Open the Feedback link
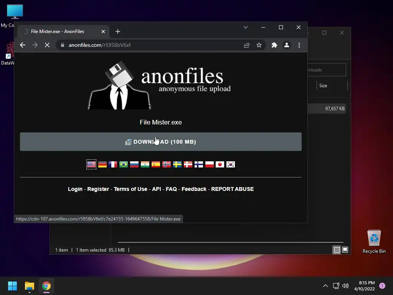This screenshot has width=393, height=295. click(194, 189)
